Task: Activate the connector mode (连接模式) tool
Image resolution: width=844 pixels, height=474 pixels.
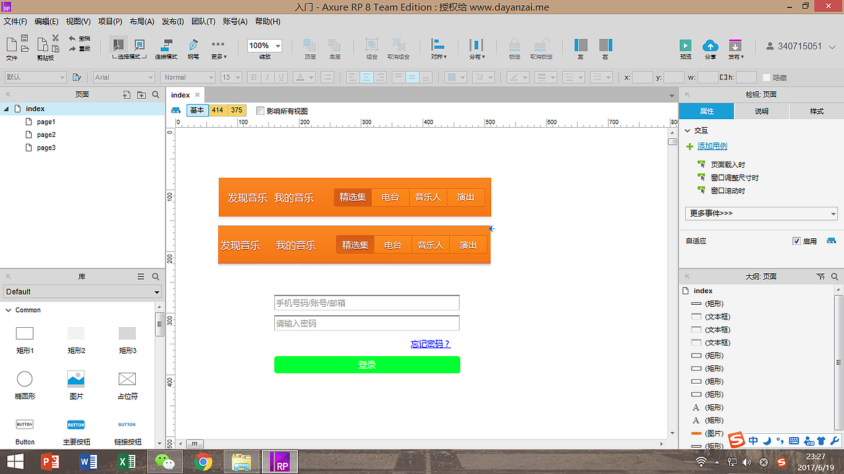Action: (x=166, y=49)
